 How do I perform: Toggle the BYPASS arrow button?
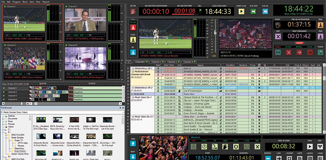(299, 52)
